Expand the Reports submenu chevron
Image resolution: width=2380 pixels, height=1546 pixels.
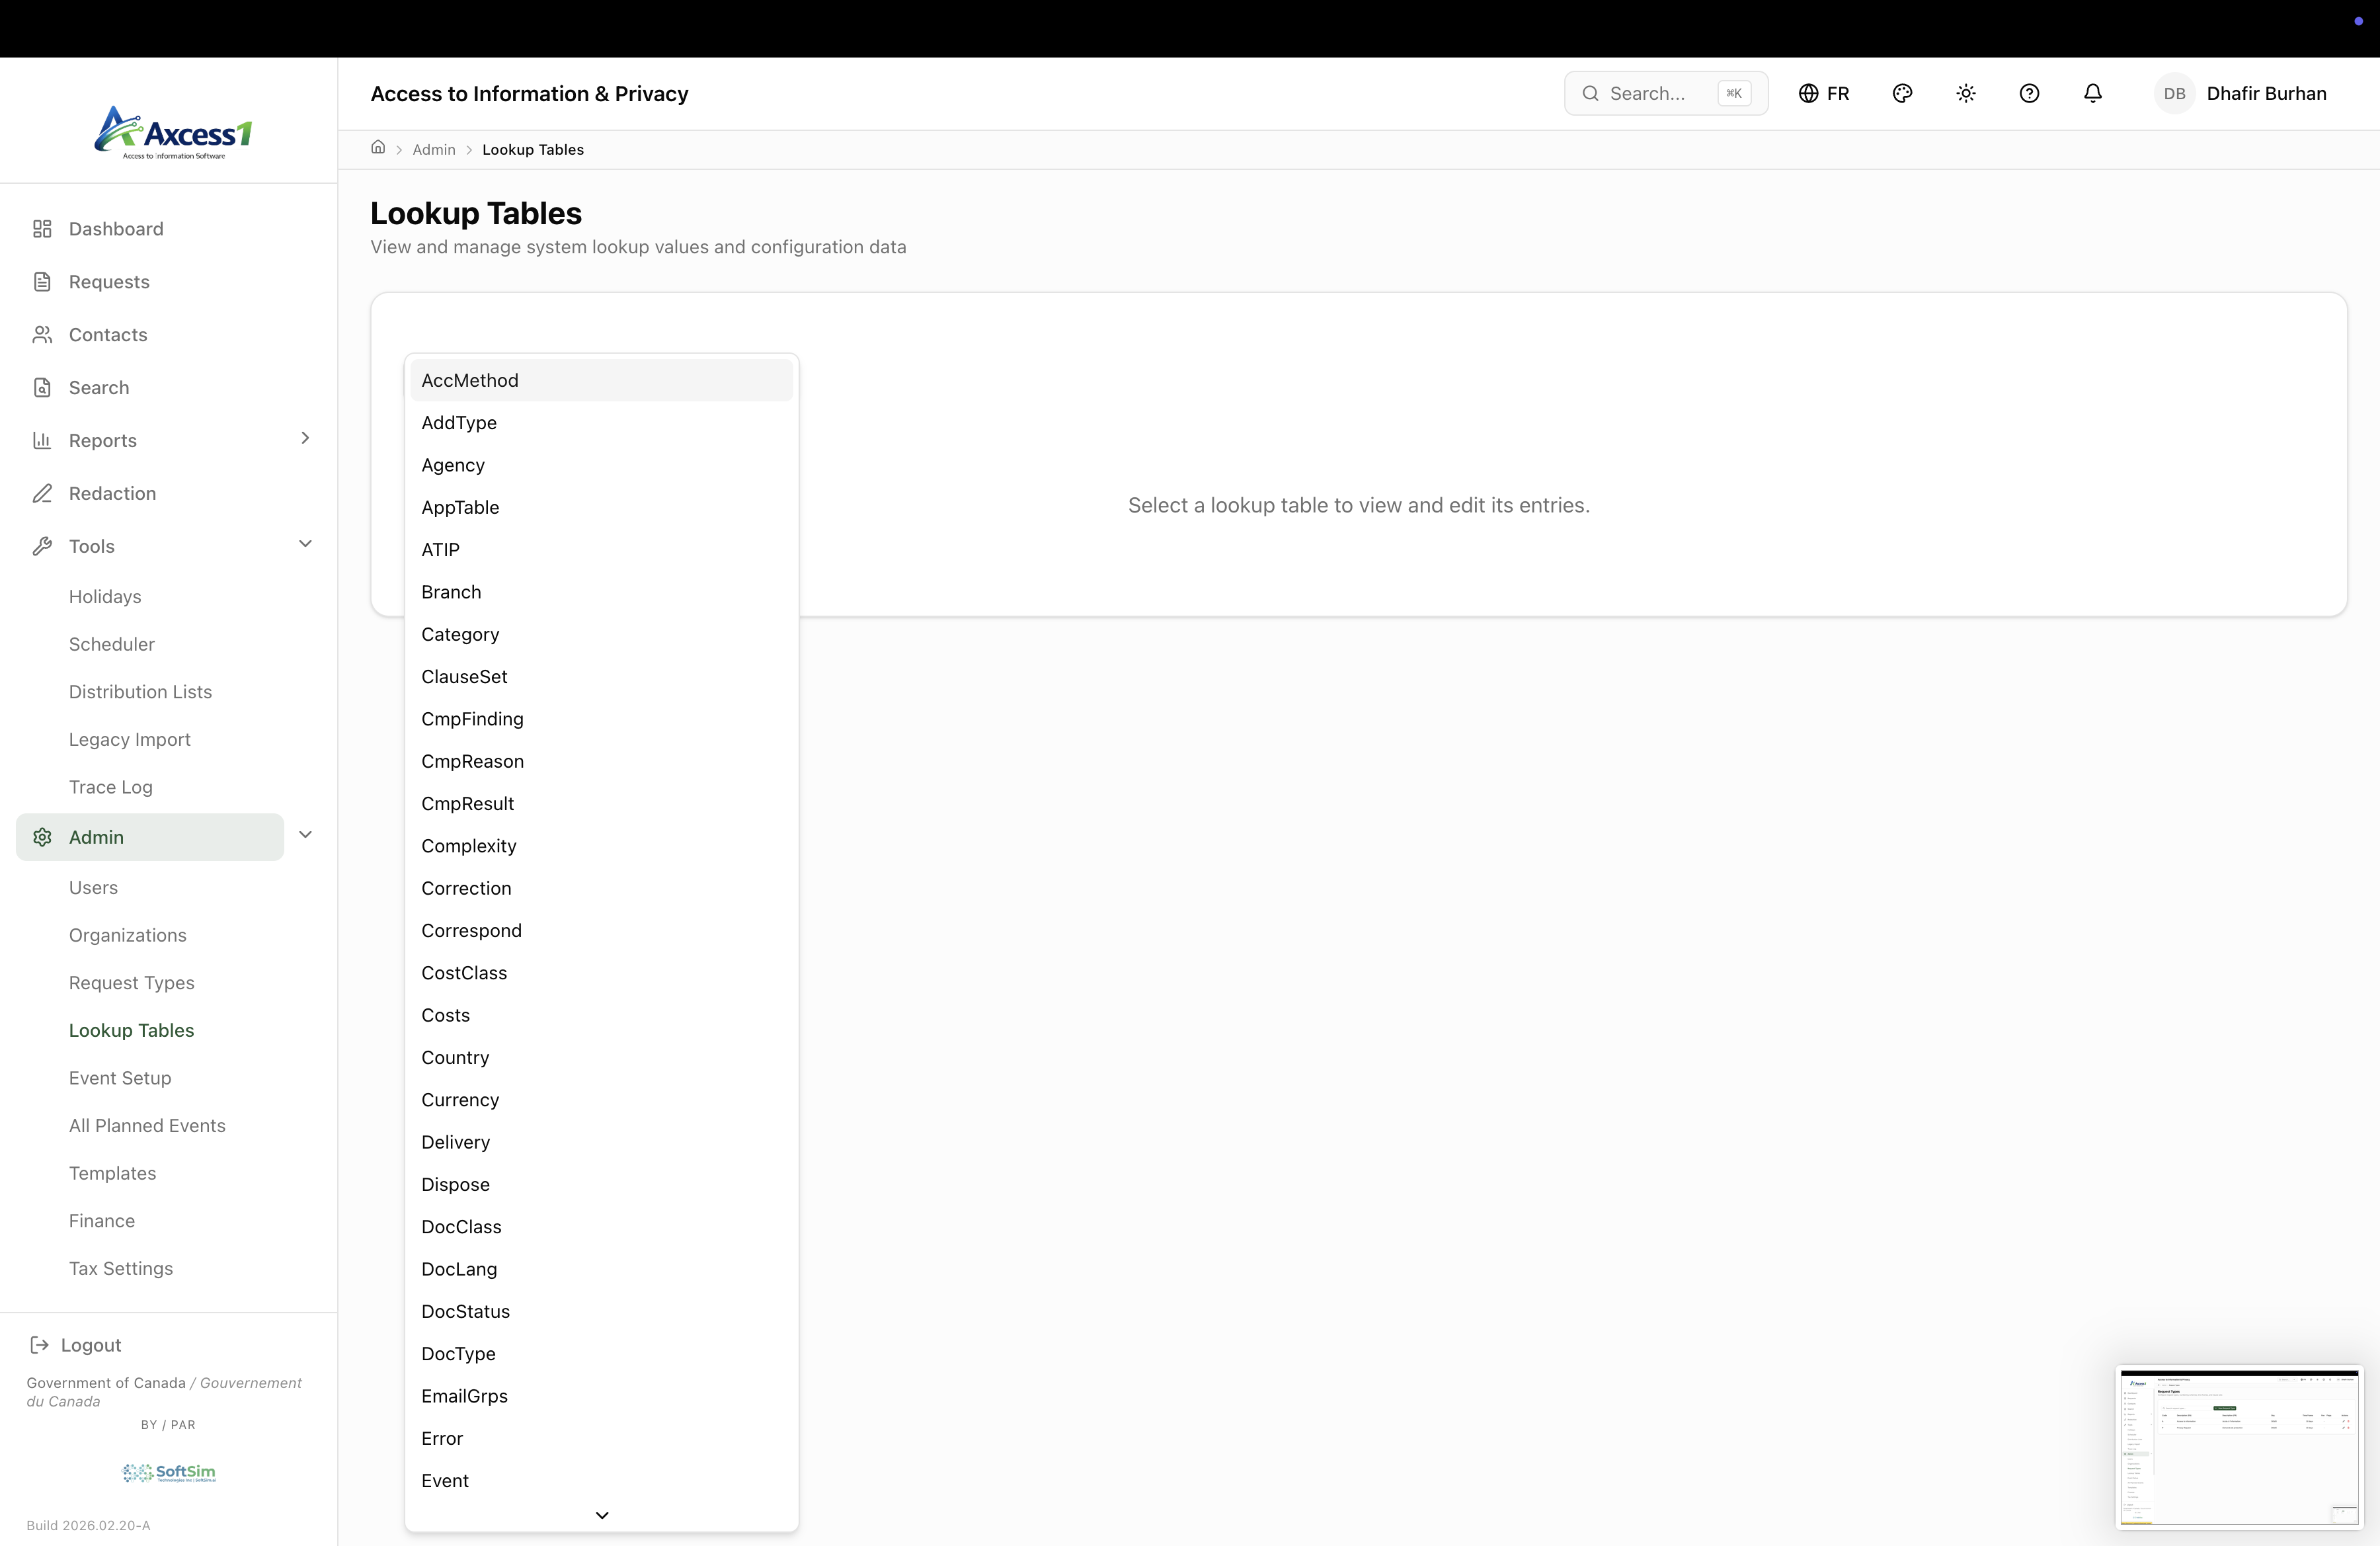pos(305,438)
